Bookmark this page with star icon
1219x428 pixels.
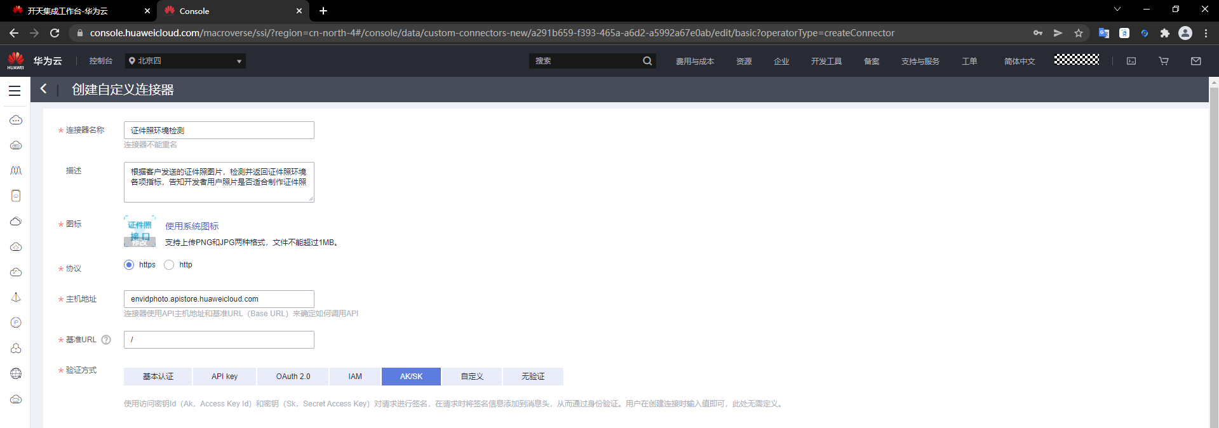tap(1079, 33)
